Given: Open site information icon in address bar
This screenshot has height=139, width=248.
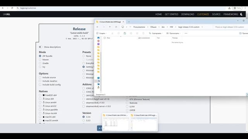Looking at the screenshot, I should (x=18, y=8).
